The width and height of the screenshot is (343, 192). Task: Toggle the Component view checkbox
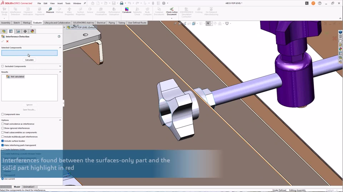[3, 114]
